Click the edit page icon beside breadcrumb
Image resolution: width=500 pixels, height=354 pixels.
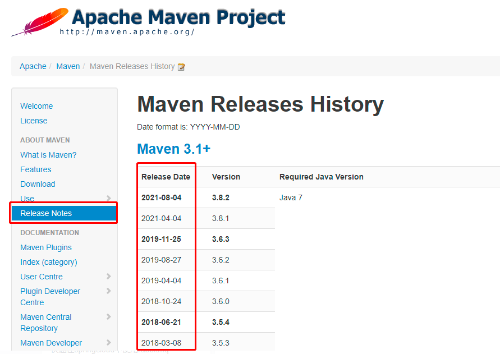coord(181,67)
